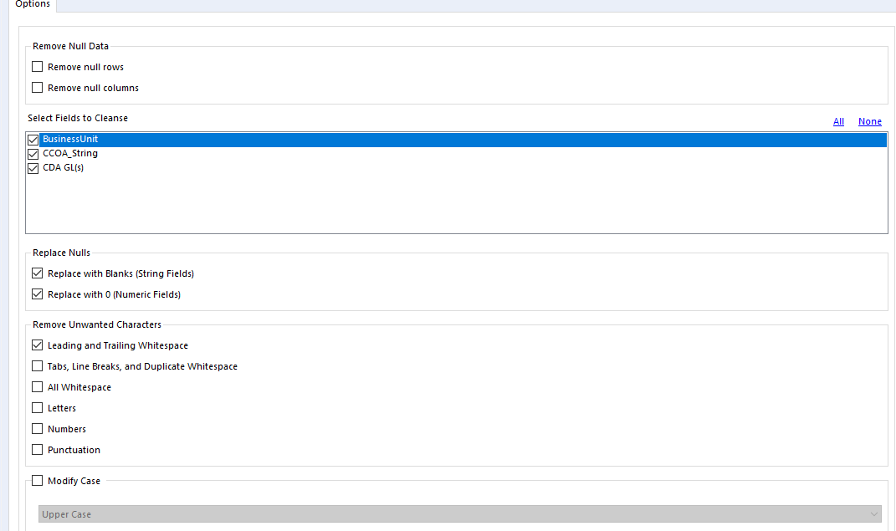Disable Replace with Blanks for string fields
The image size is (896, 531).
point(37,273)
